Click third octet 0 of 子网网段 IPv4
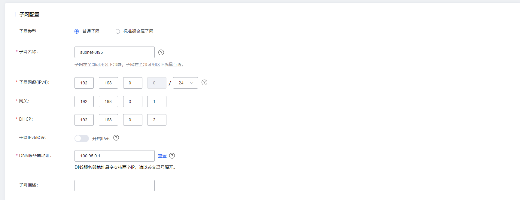 pos(133,83)
